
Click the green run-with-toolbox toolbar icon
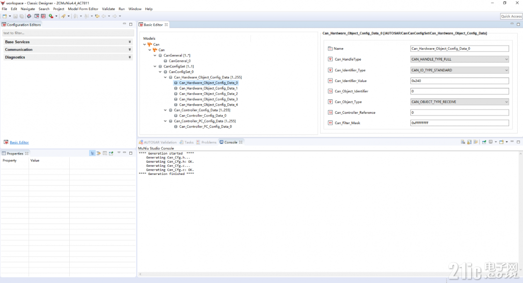pos(51,16)
